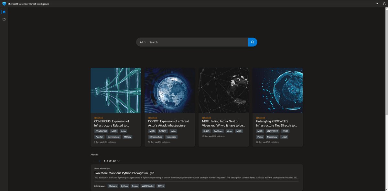
Task: Select the Python tag on the PyPI article
Action: coord(124,186)
